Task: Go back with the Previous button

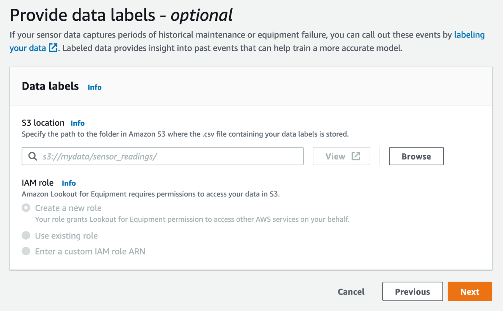Action: 412,292
